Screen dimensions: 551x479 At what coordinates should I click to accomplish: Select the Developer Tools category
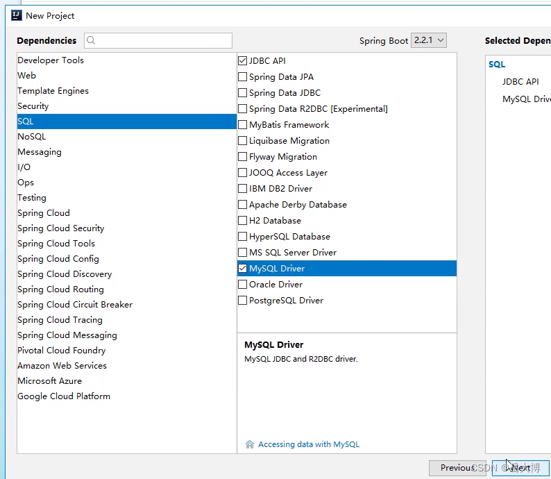coord(126,60)
